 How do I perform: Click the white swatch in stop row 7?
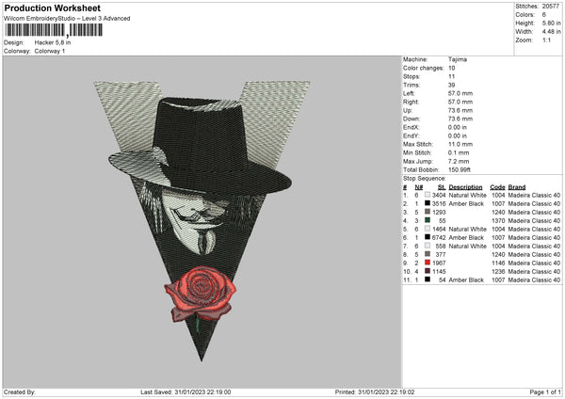(428, 246)
